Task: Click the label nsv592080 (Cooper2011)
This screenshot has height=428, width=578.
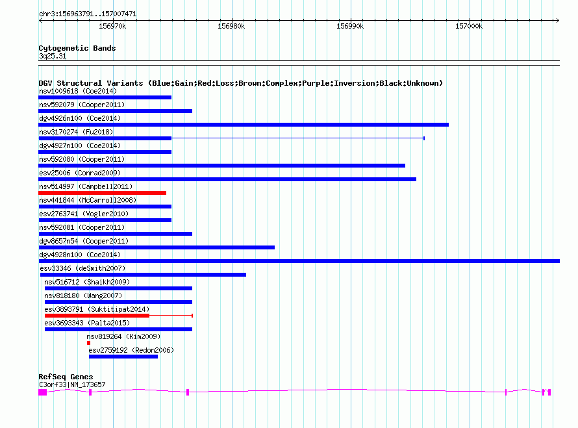Action: [82, 159]
